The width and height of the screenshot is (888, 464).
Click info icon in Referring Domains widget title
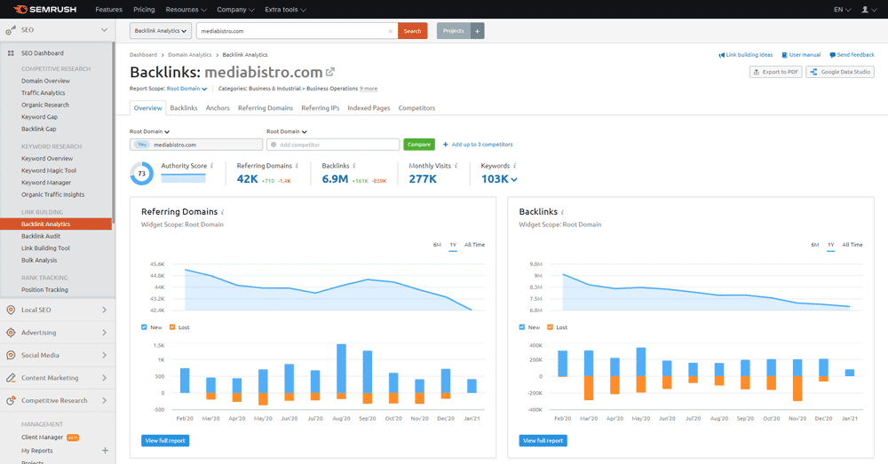pyautogui.click(x=223, y=212)
